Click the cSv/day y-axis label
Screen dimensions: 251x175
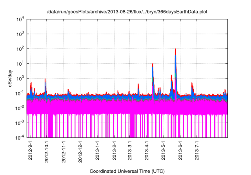pyautogui.click(x=6, y=78)
